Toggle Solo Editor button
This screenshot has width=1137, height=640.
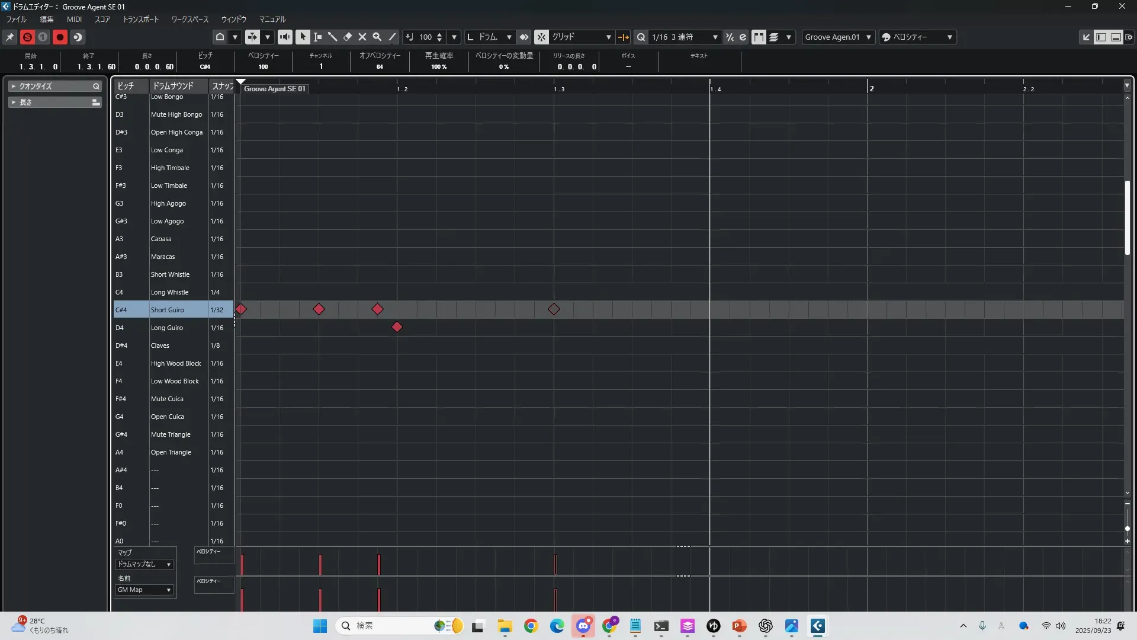tap(27, 37)
